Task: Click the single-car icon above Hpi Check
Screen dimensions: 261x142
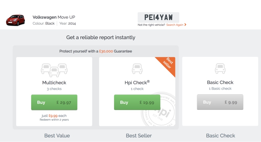Action: [137, 69]
